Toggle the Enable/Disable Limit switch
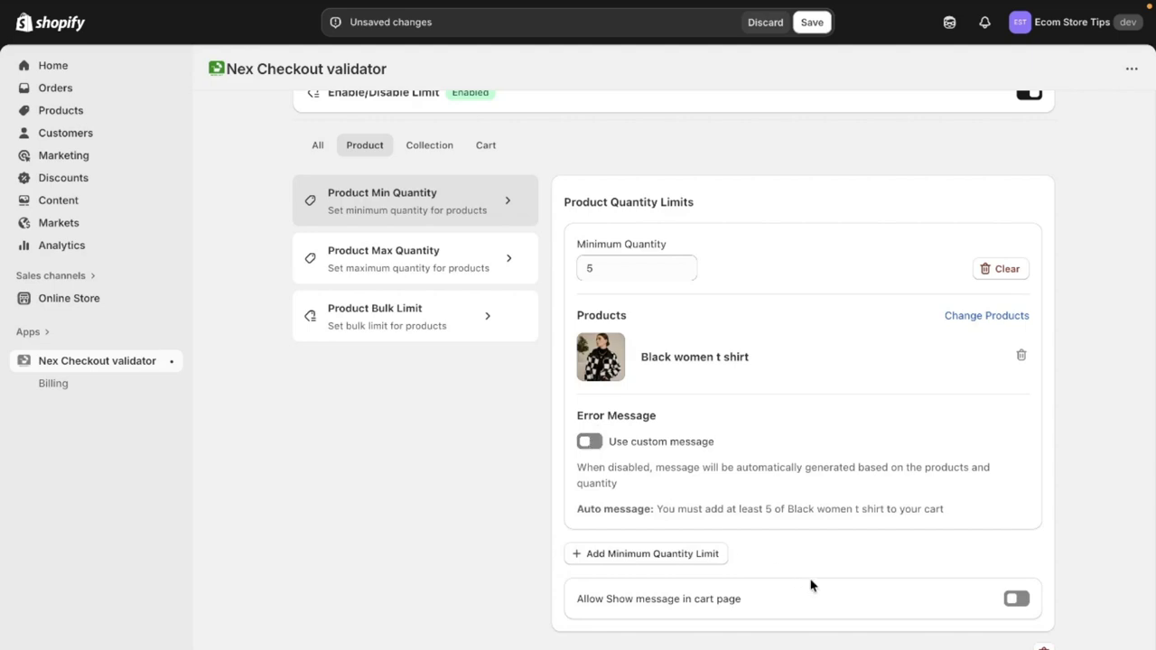The image size is (1156, 650). [1030, 94]
